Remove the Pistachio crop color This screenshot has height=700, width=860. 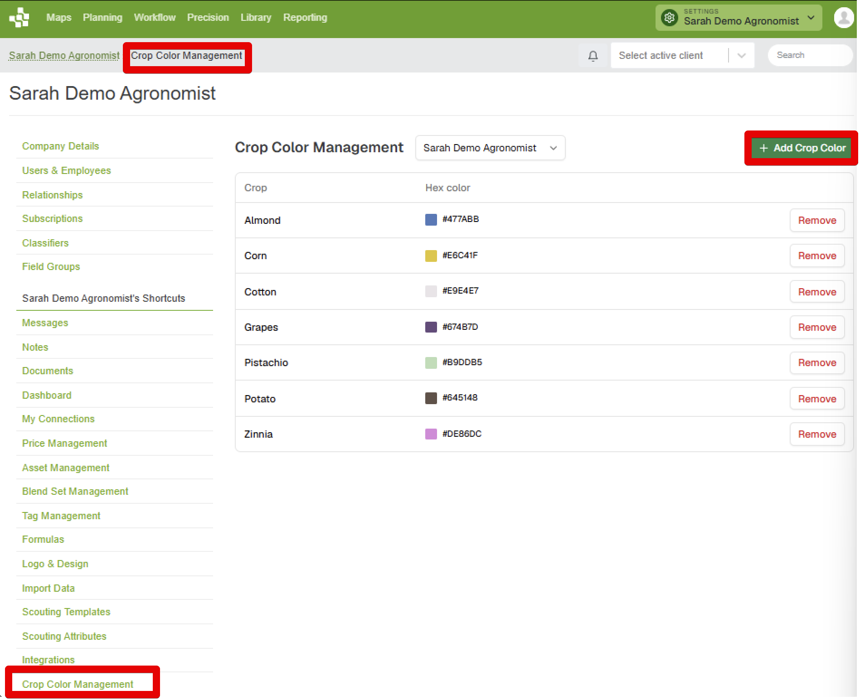(x=816, y=362)
